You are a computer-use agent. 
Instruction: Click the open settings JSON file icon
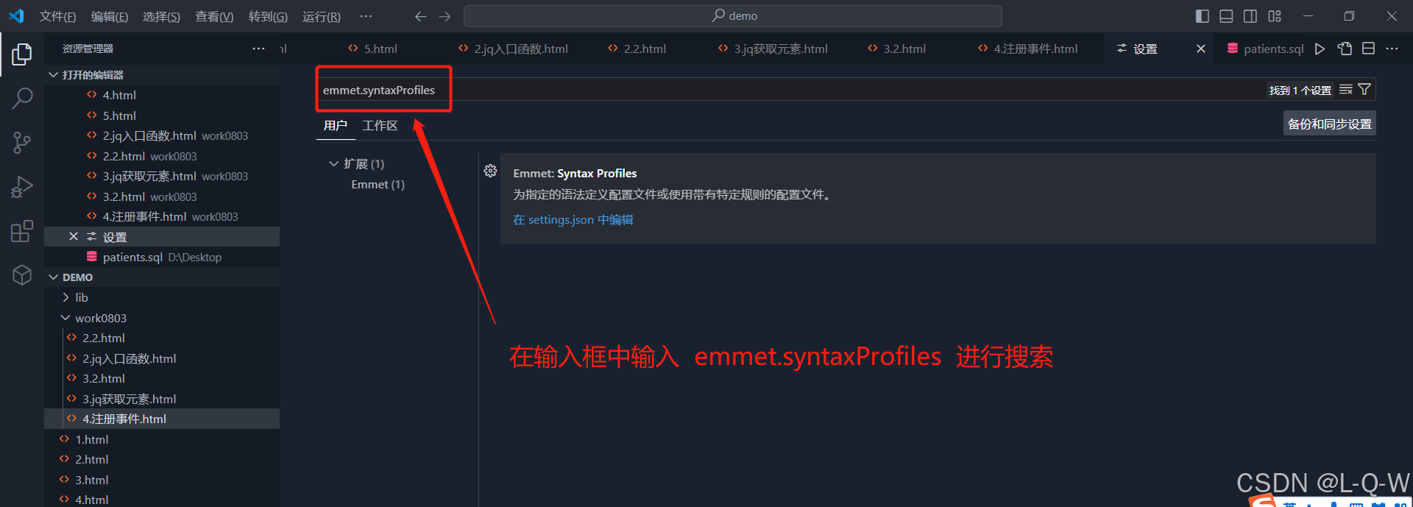[1345, 49]
